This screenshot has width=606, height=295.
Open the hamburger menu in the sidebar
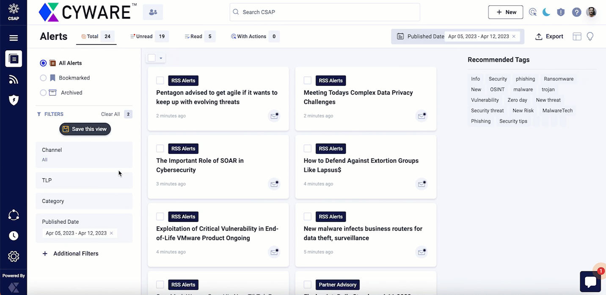[14, 38]
